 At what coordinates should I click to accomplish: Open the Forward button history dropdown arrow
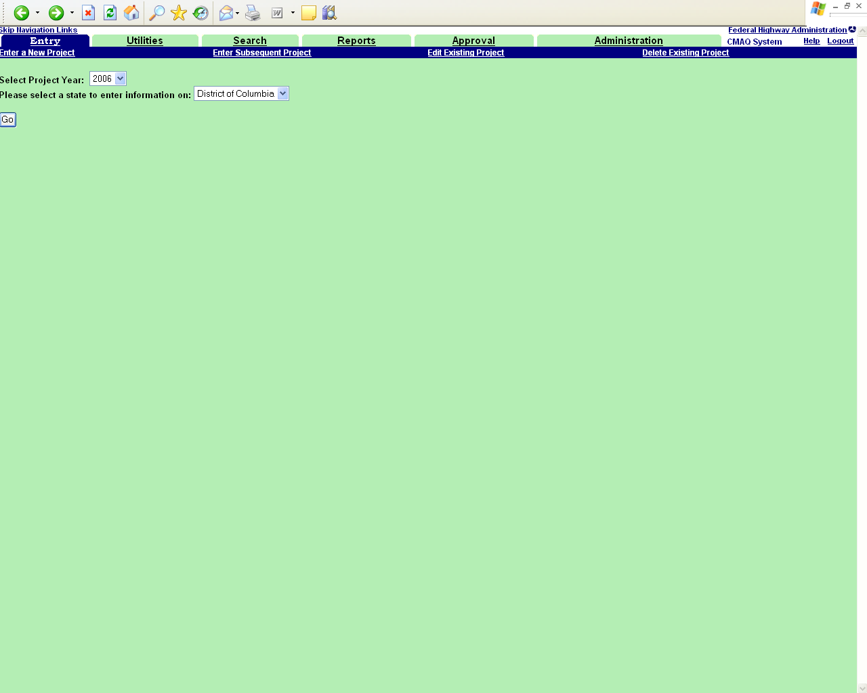click(72, 13)
